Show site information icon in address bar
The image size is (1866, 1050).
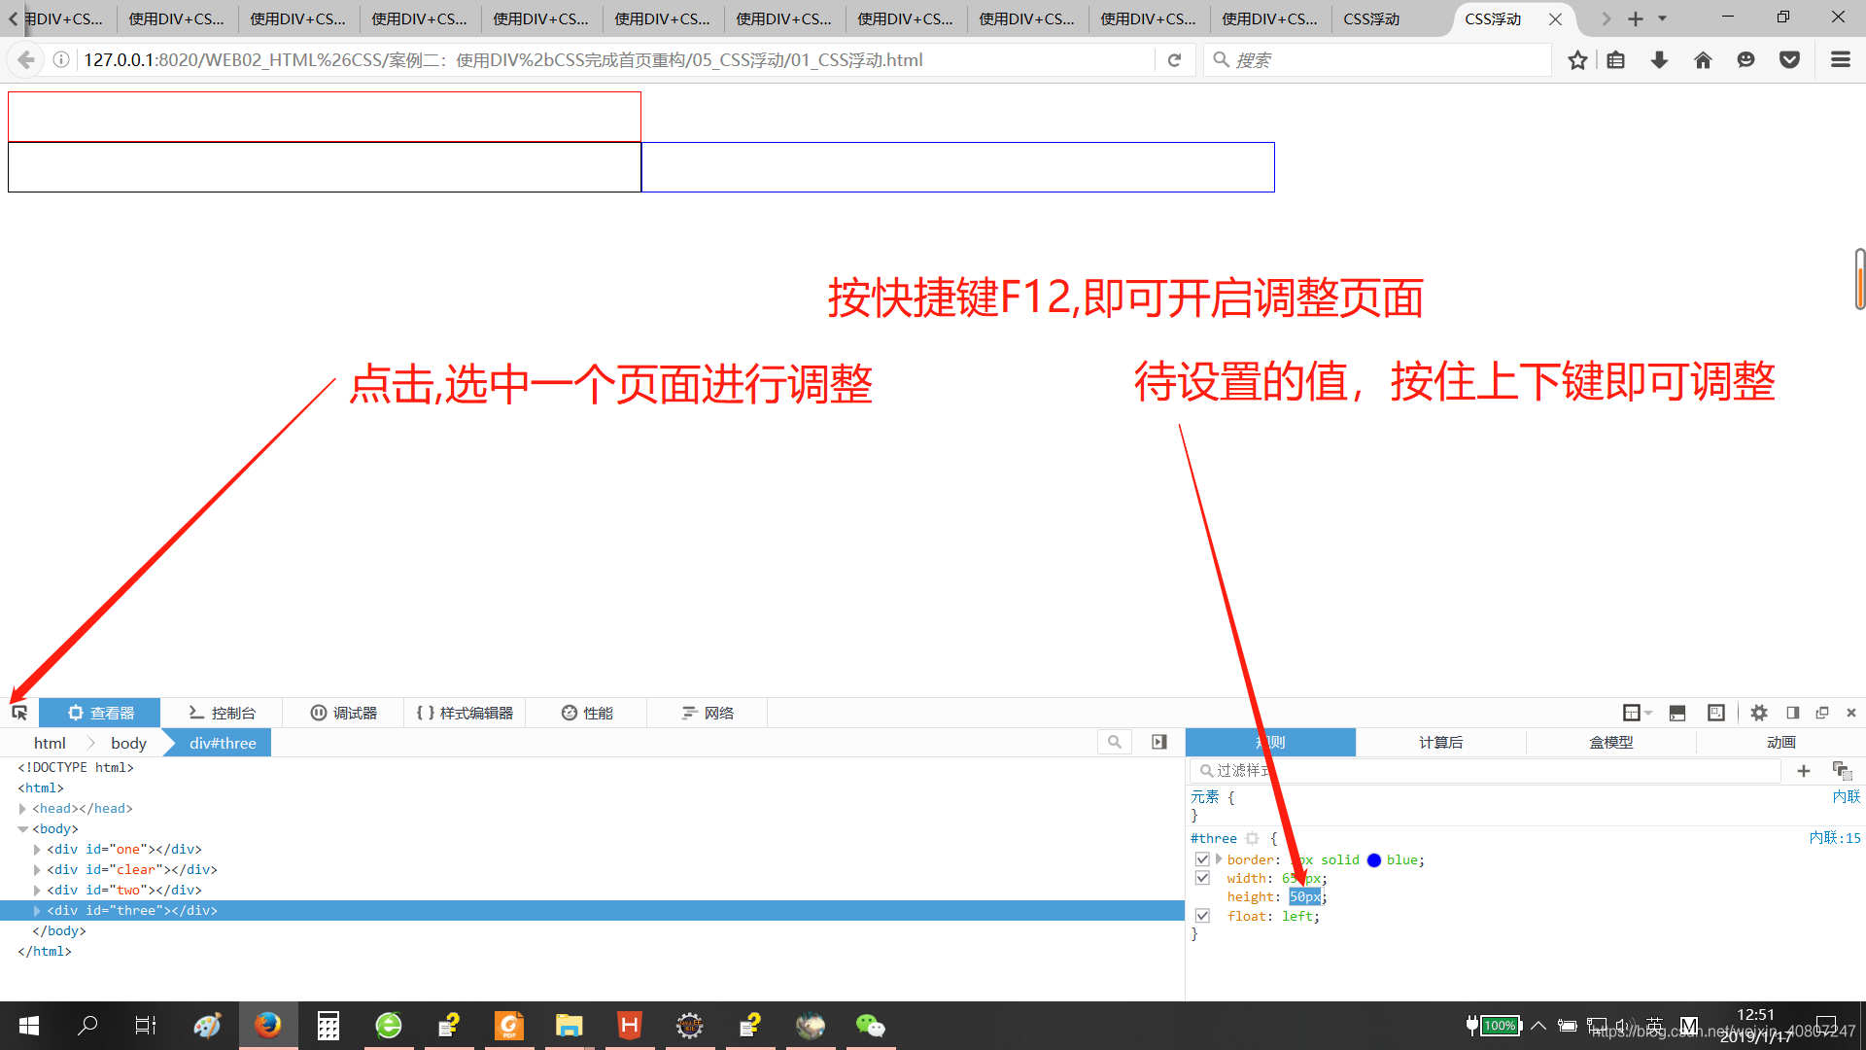click(61, 60)
